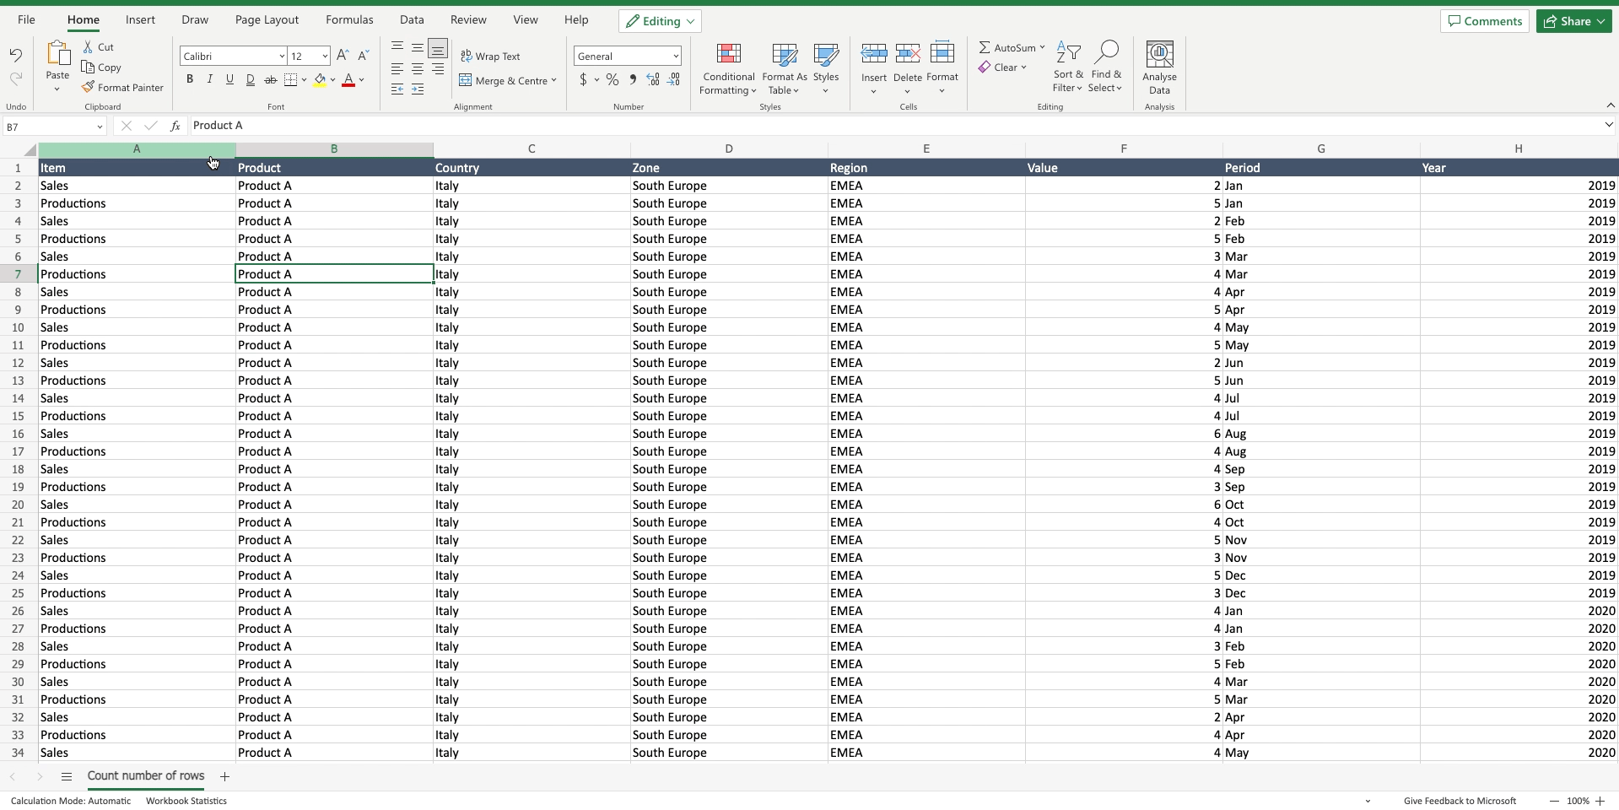
Task: Click the Share button
Action: [1573, 20]
